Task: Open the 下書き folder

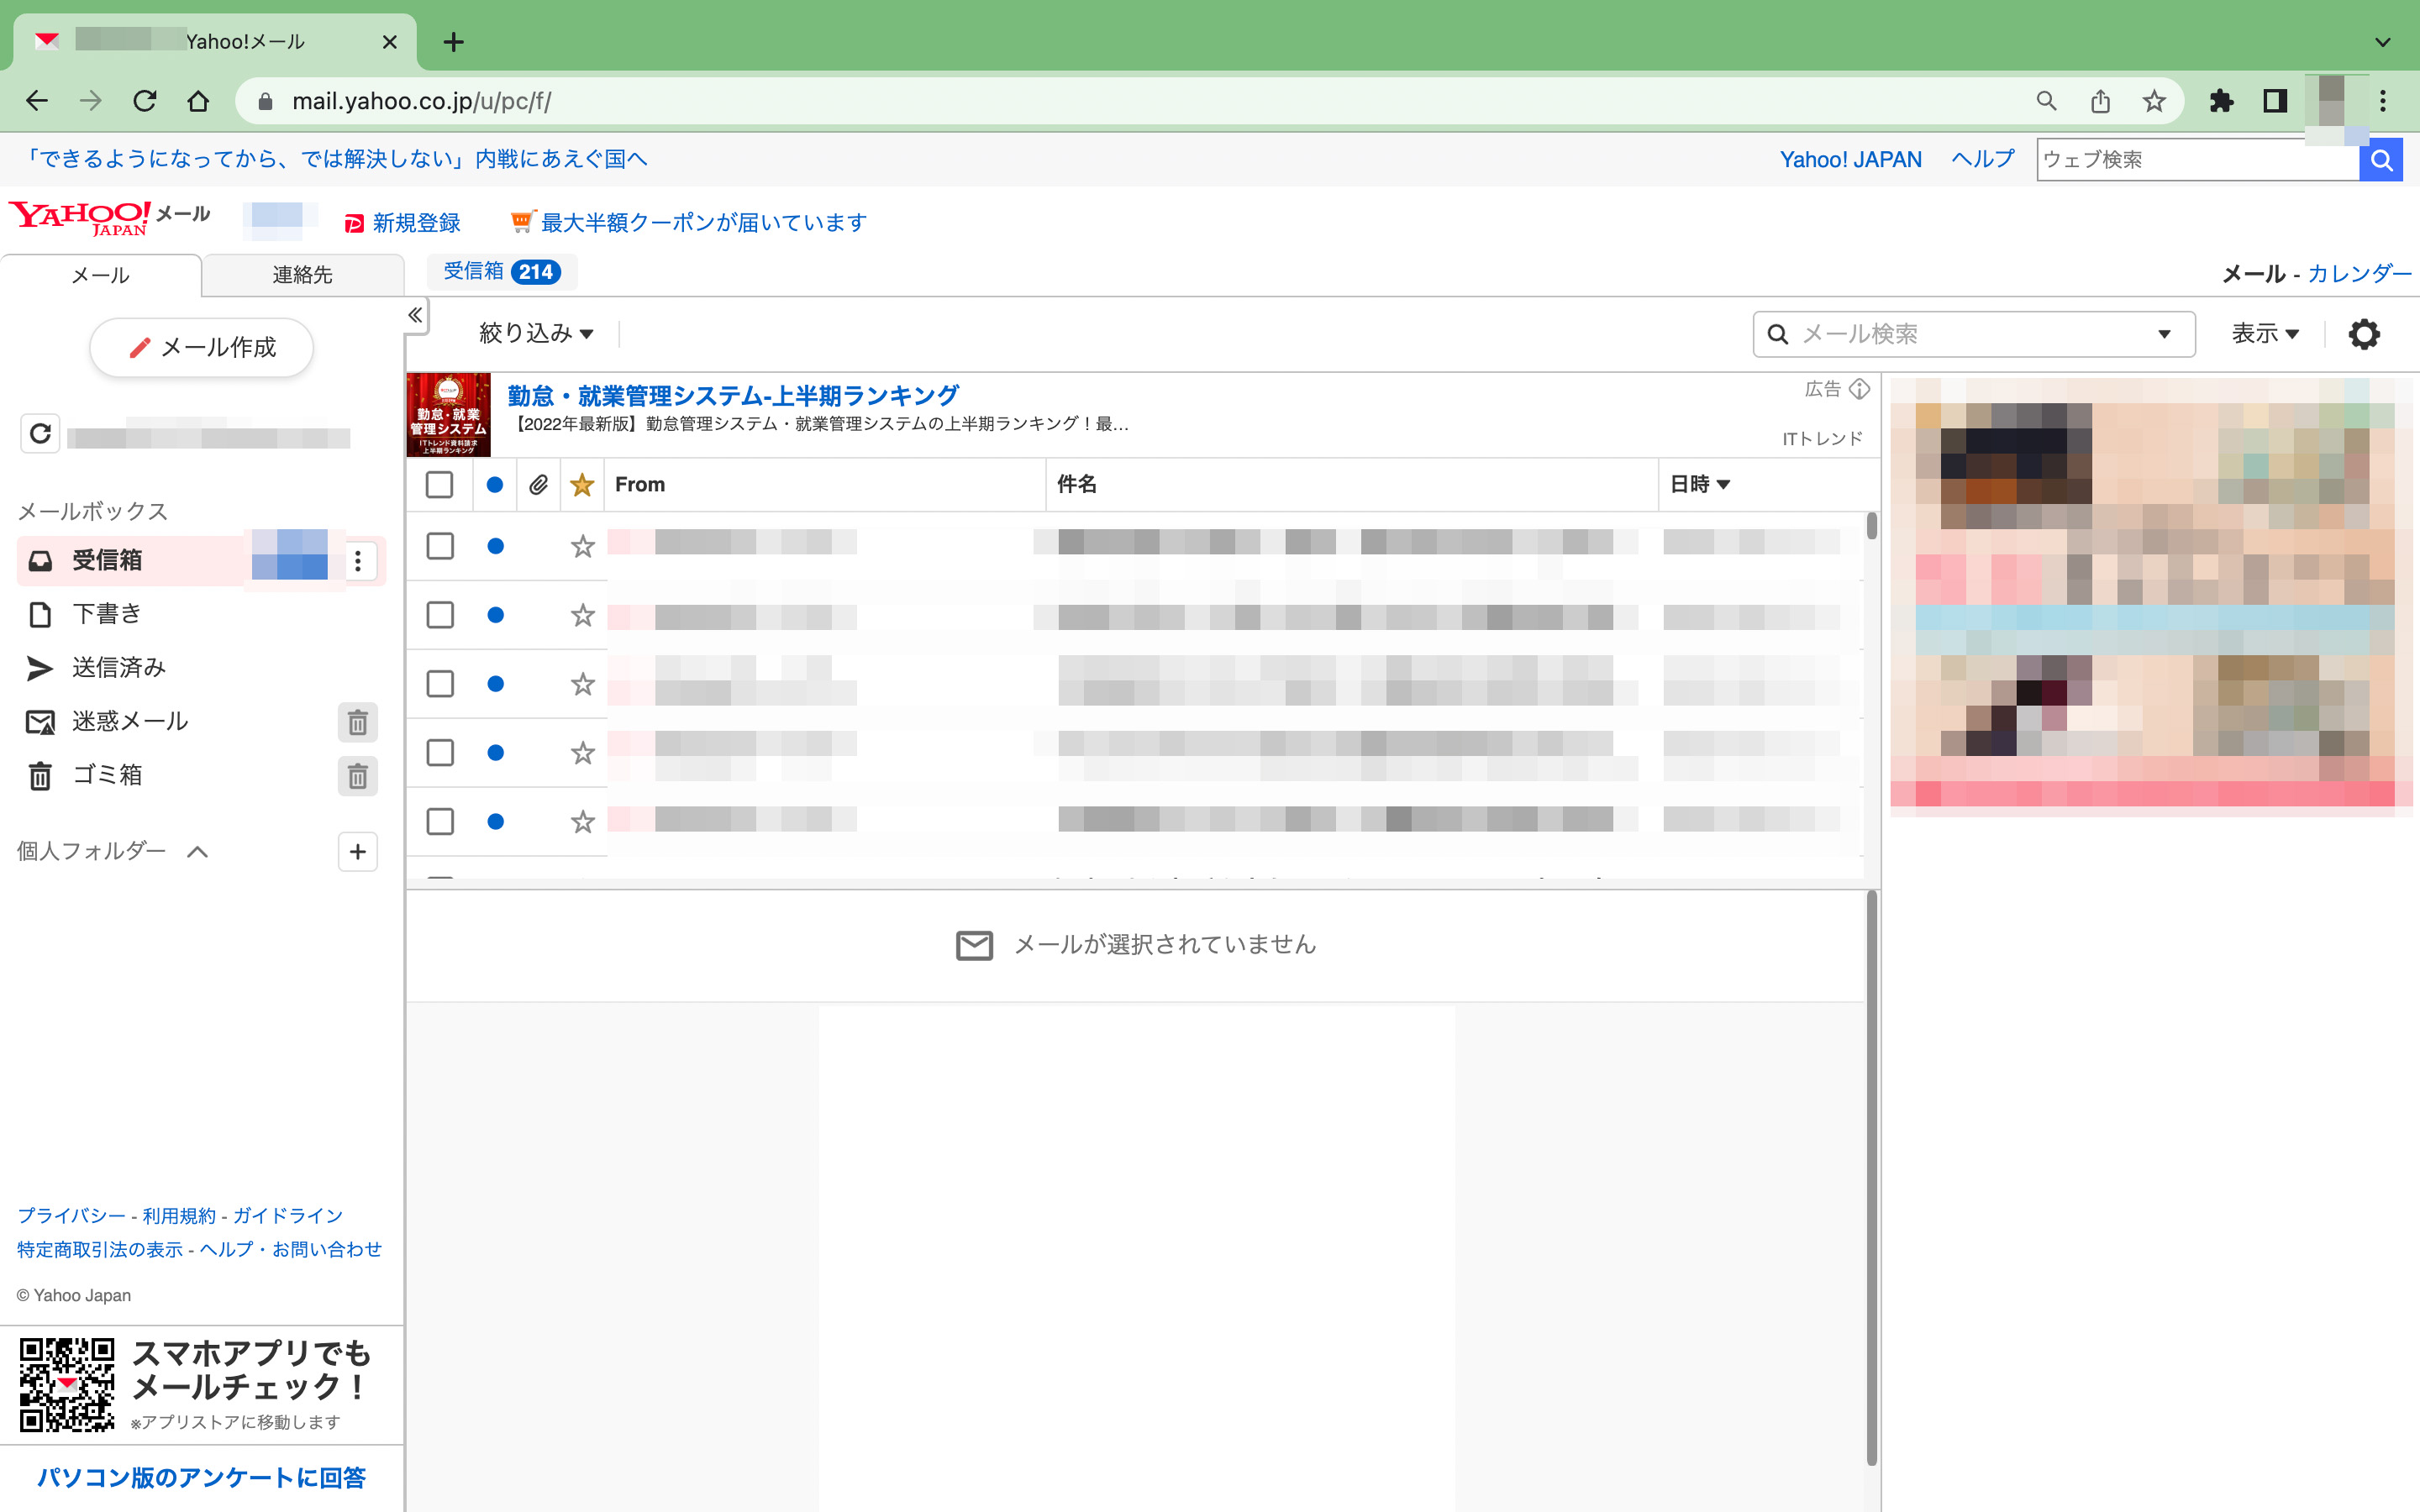Action: click(x=106, y=614)
